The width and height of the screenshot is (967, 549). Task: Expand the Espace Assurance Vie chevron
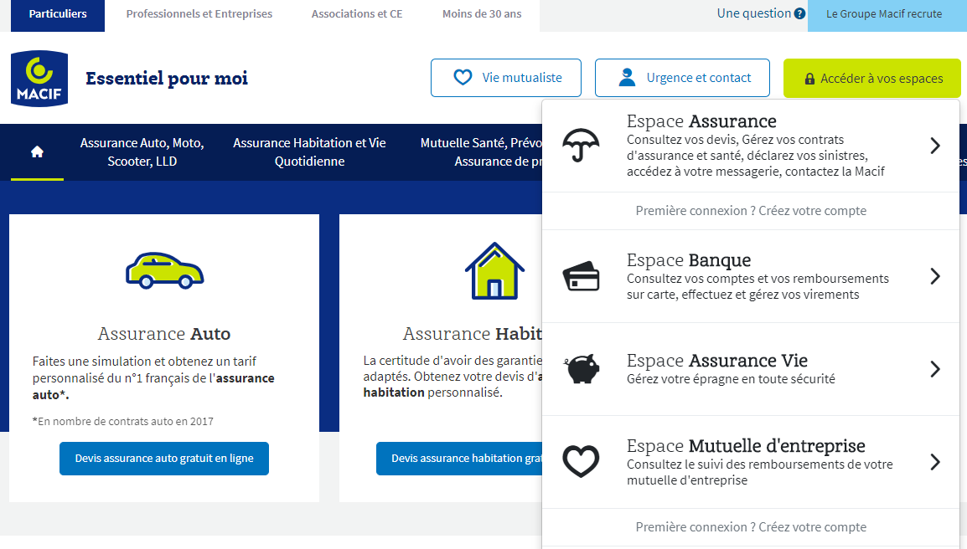point(935,368)
